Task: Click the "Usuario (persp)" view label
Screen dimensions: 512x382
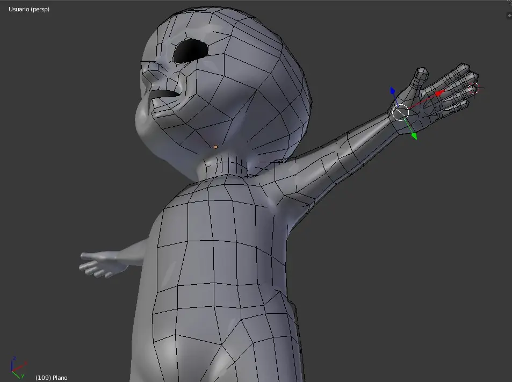Action: [x=29, y=9]
